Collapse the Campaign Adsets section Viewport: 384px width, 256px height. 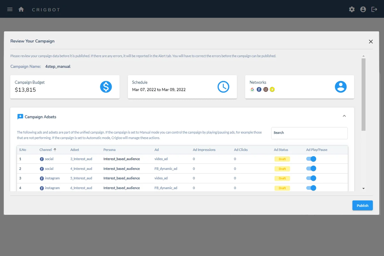[x=344, y=116]
